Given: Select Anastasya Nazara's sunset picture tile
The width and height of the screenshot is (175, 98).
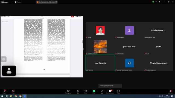Looking at the screenshot, I should (100, 47).
